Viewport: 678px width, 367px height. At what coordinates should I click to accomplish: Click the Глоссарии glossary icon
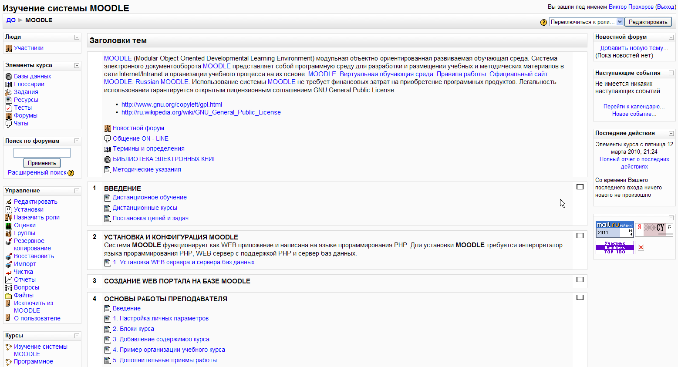(x=9, y=84)
